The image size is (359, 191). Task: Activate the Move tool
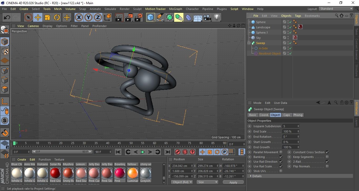[38, 18]
